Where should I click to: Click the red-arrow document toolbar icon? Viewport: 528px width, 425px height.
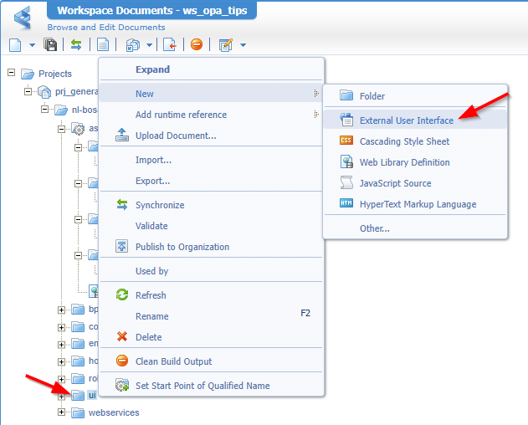pos(170,44)
